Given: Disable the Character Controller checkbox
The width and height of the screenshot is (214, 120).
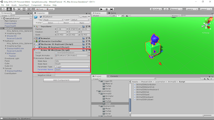Looking at the screenshot, I should point(39,41).
